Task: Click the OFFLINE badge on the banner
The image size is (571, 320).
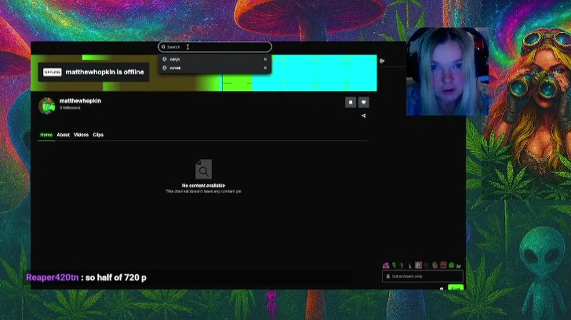Action: coord(52,72)
